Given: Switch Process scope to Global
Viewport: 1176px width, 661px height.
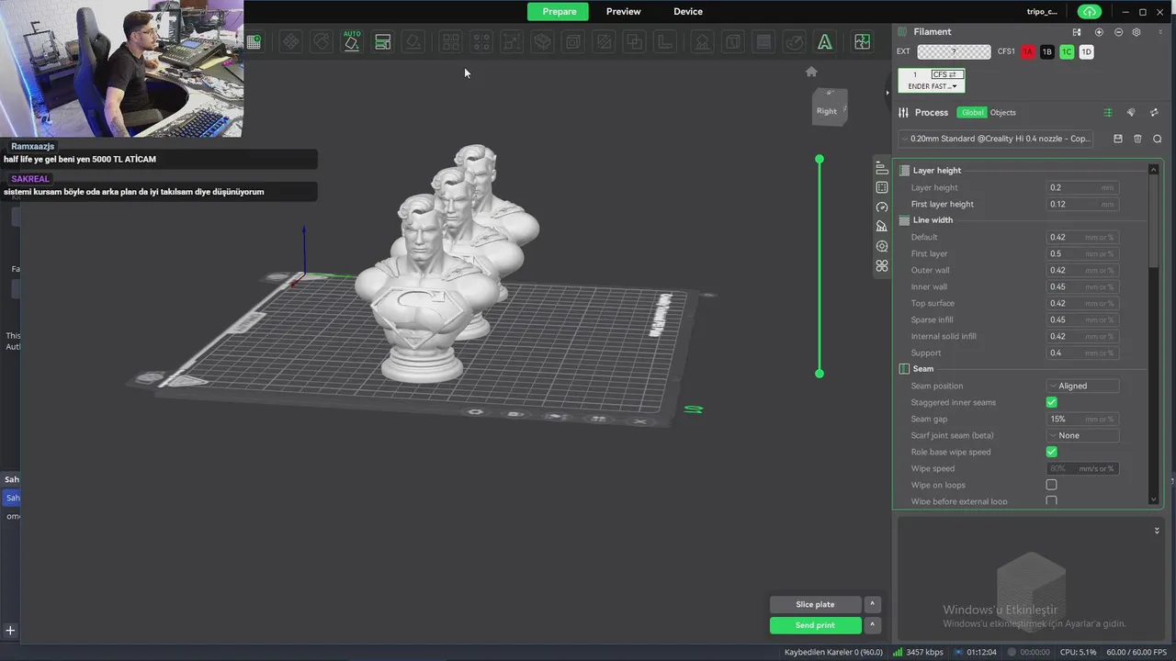Looking at the screenshot, I should [x=972, y=113].
